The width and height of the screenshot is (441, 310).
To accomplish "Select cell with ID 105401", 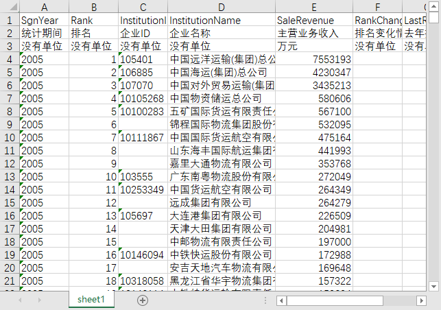I will coord(143,59).
